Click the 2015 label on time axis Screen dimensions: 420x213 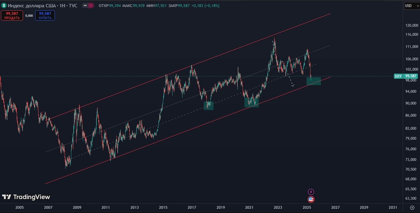point(163,208)
